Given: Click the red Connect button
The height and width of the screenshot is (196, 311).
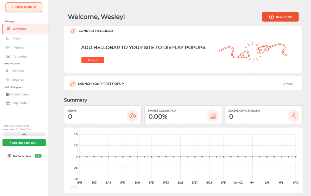Looking at the screenshot, I should coord(93,60).
